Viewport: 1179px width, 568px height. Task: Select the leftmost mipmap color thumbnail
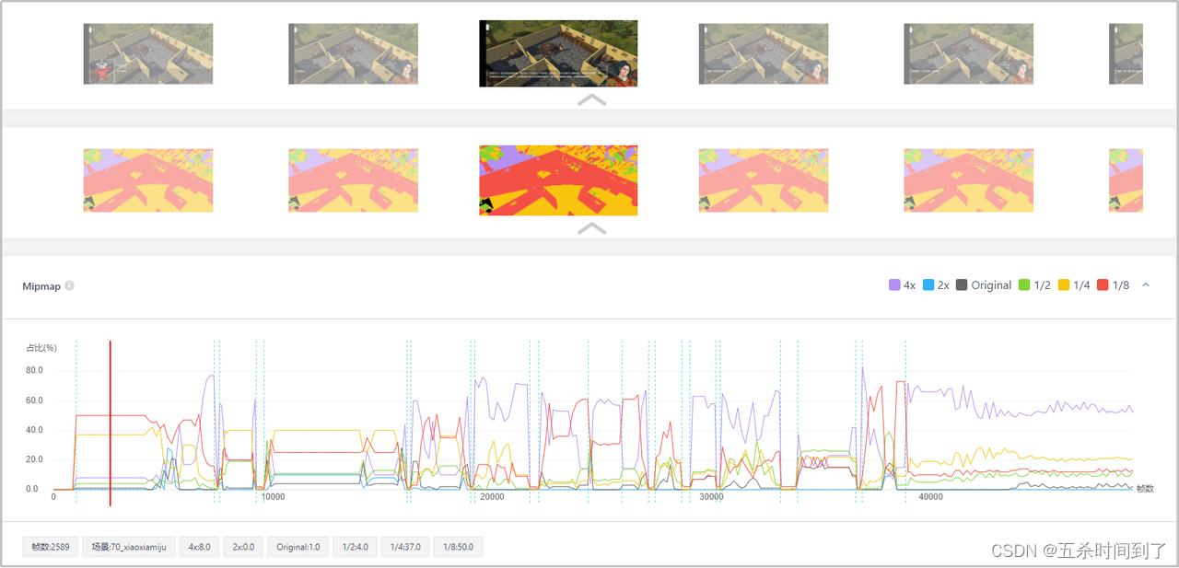coord(148,180)
